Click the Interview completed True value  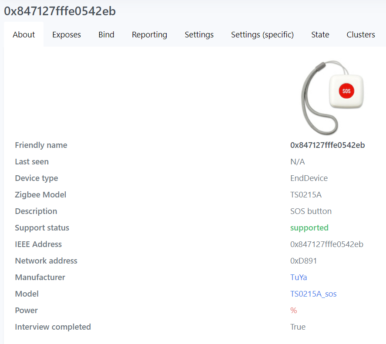pos(298,327)
